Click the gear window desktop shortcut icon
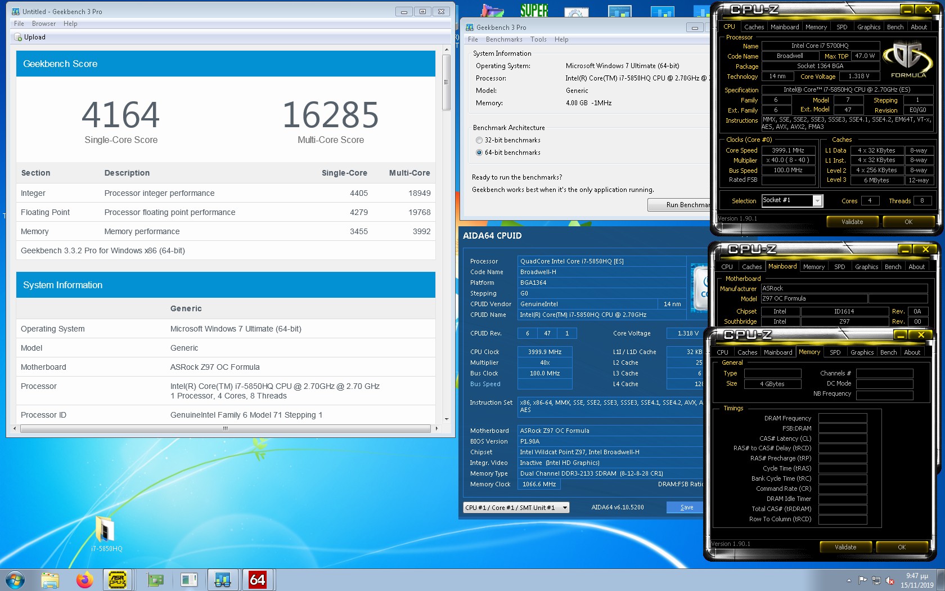Image resolution: width=945 pixels, height=591 pixels. 576,12
